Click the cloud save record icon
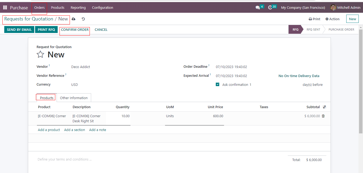The height and width of the screenshot is (173, 363). (x=74, y=19)
